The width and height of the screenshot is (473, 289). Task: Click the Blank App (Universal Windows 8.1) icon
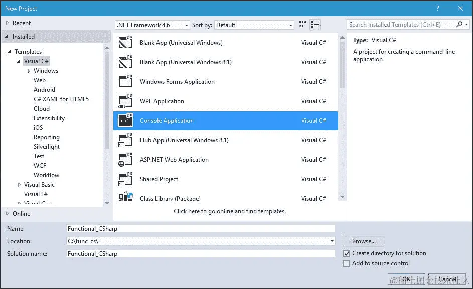click(125, 62)
